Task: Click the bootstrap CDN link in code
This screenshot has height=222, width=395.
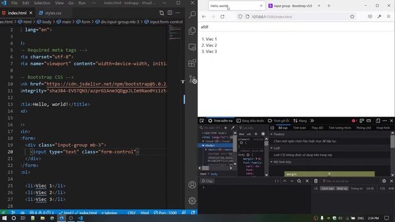Action: (x=107, y=84)
